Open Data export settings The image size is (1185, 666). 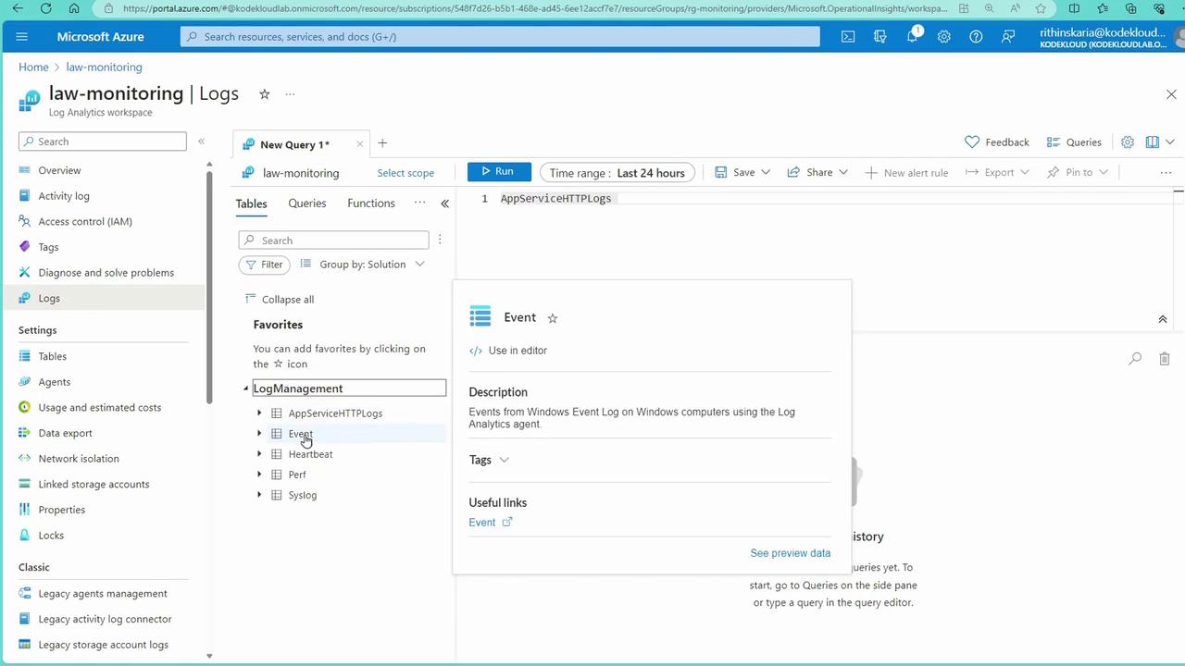click(x=65, y=433)
